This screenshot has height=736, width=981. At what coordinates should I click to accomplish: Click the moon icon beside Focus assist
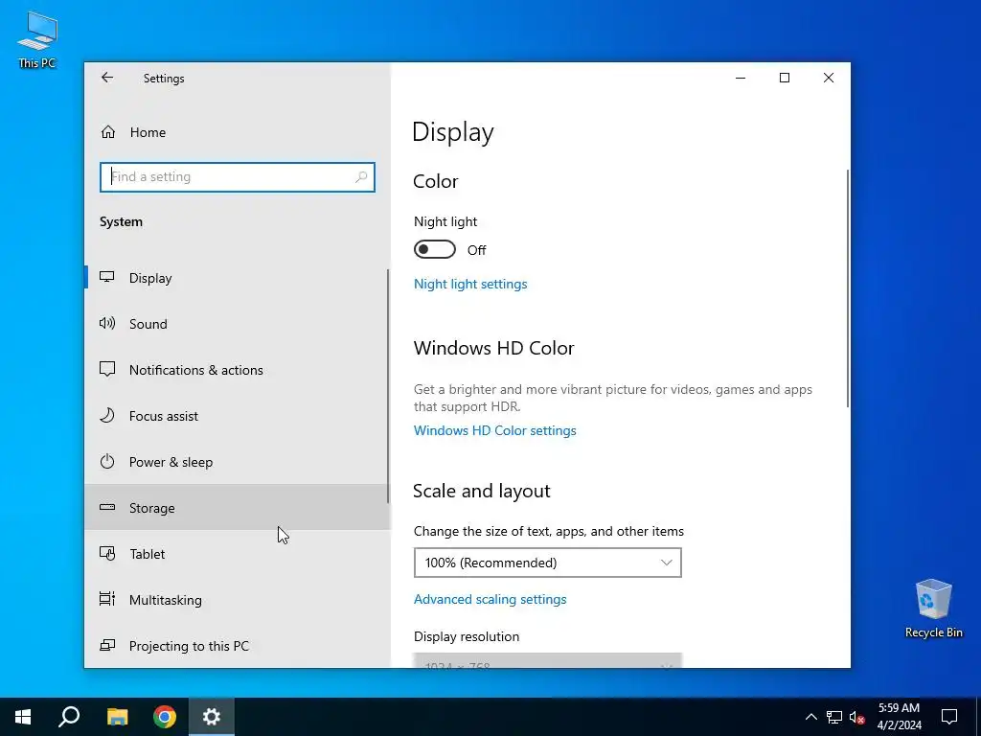[x=107, y=415]
